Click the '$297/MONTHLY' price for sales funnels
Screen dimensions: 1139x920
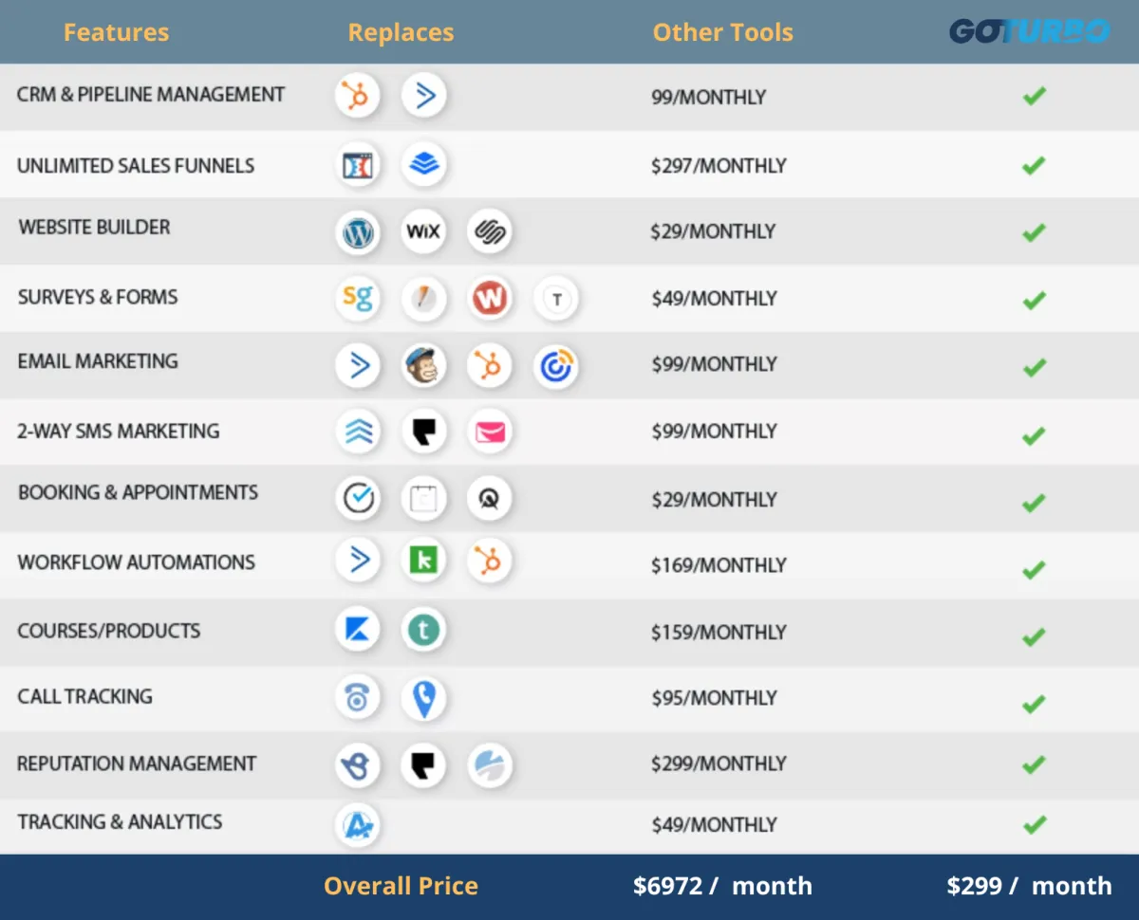[719, 166]
